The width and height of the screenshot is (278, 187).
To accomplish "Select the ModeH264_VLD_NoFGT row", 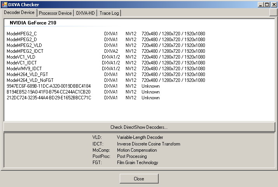I will click(106, 80).
